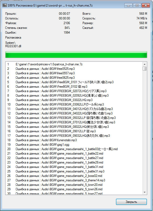Click the current file name RGSS301.dll
This screenshot has width=153, height=211.
tap(13, 46)
